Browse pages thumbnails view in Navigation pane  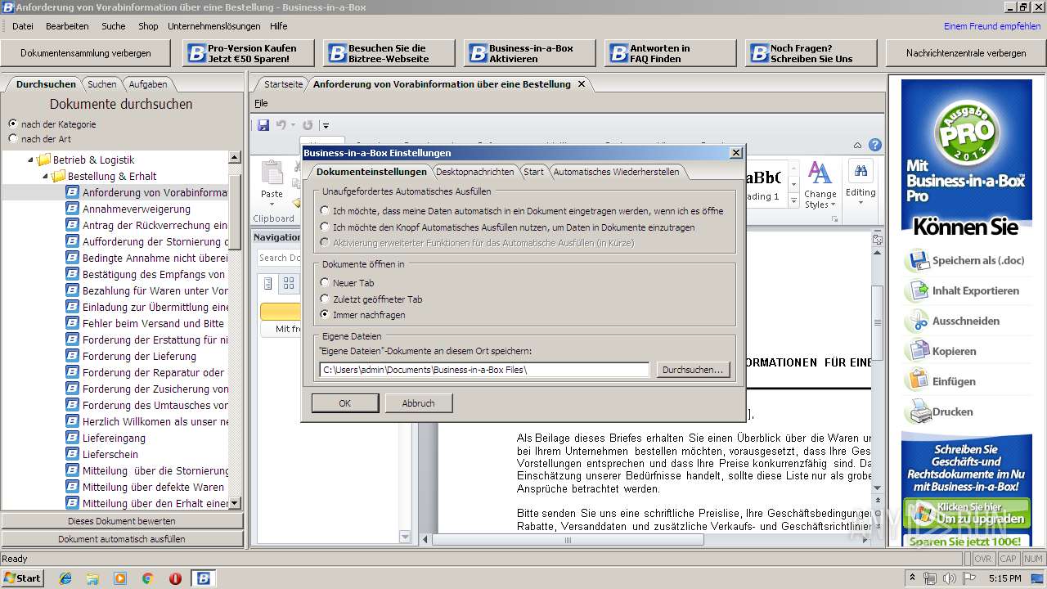(x=289, y=284)
